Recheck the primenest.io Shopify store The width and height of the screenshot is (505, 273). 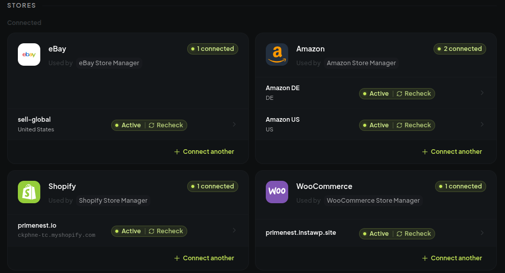pos(166,231)
